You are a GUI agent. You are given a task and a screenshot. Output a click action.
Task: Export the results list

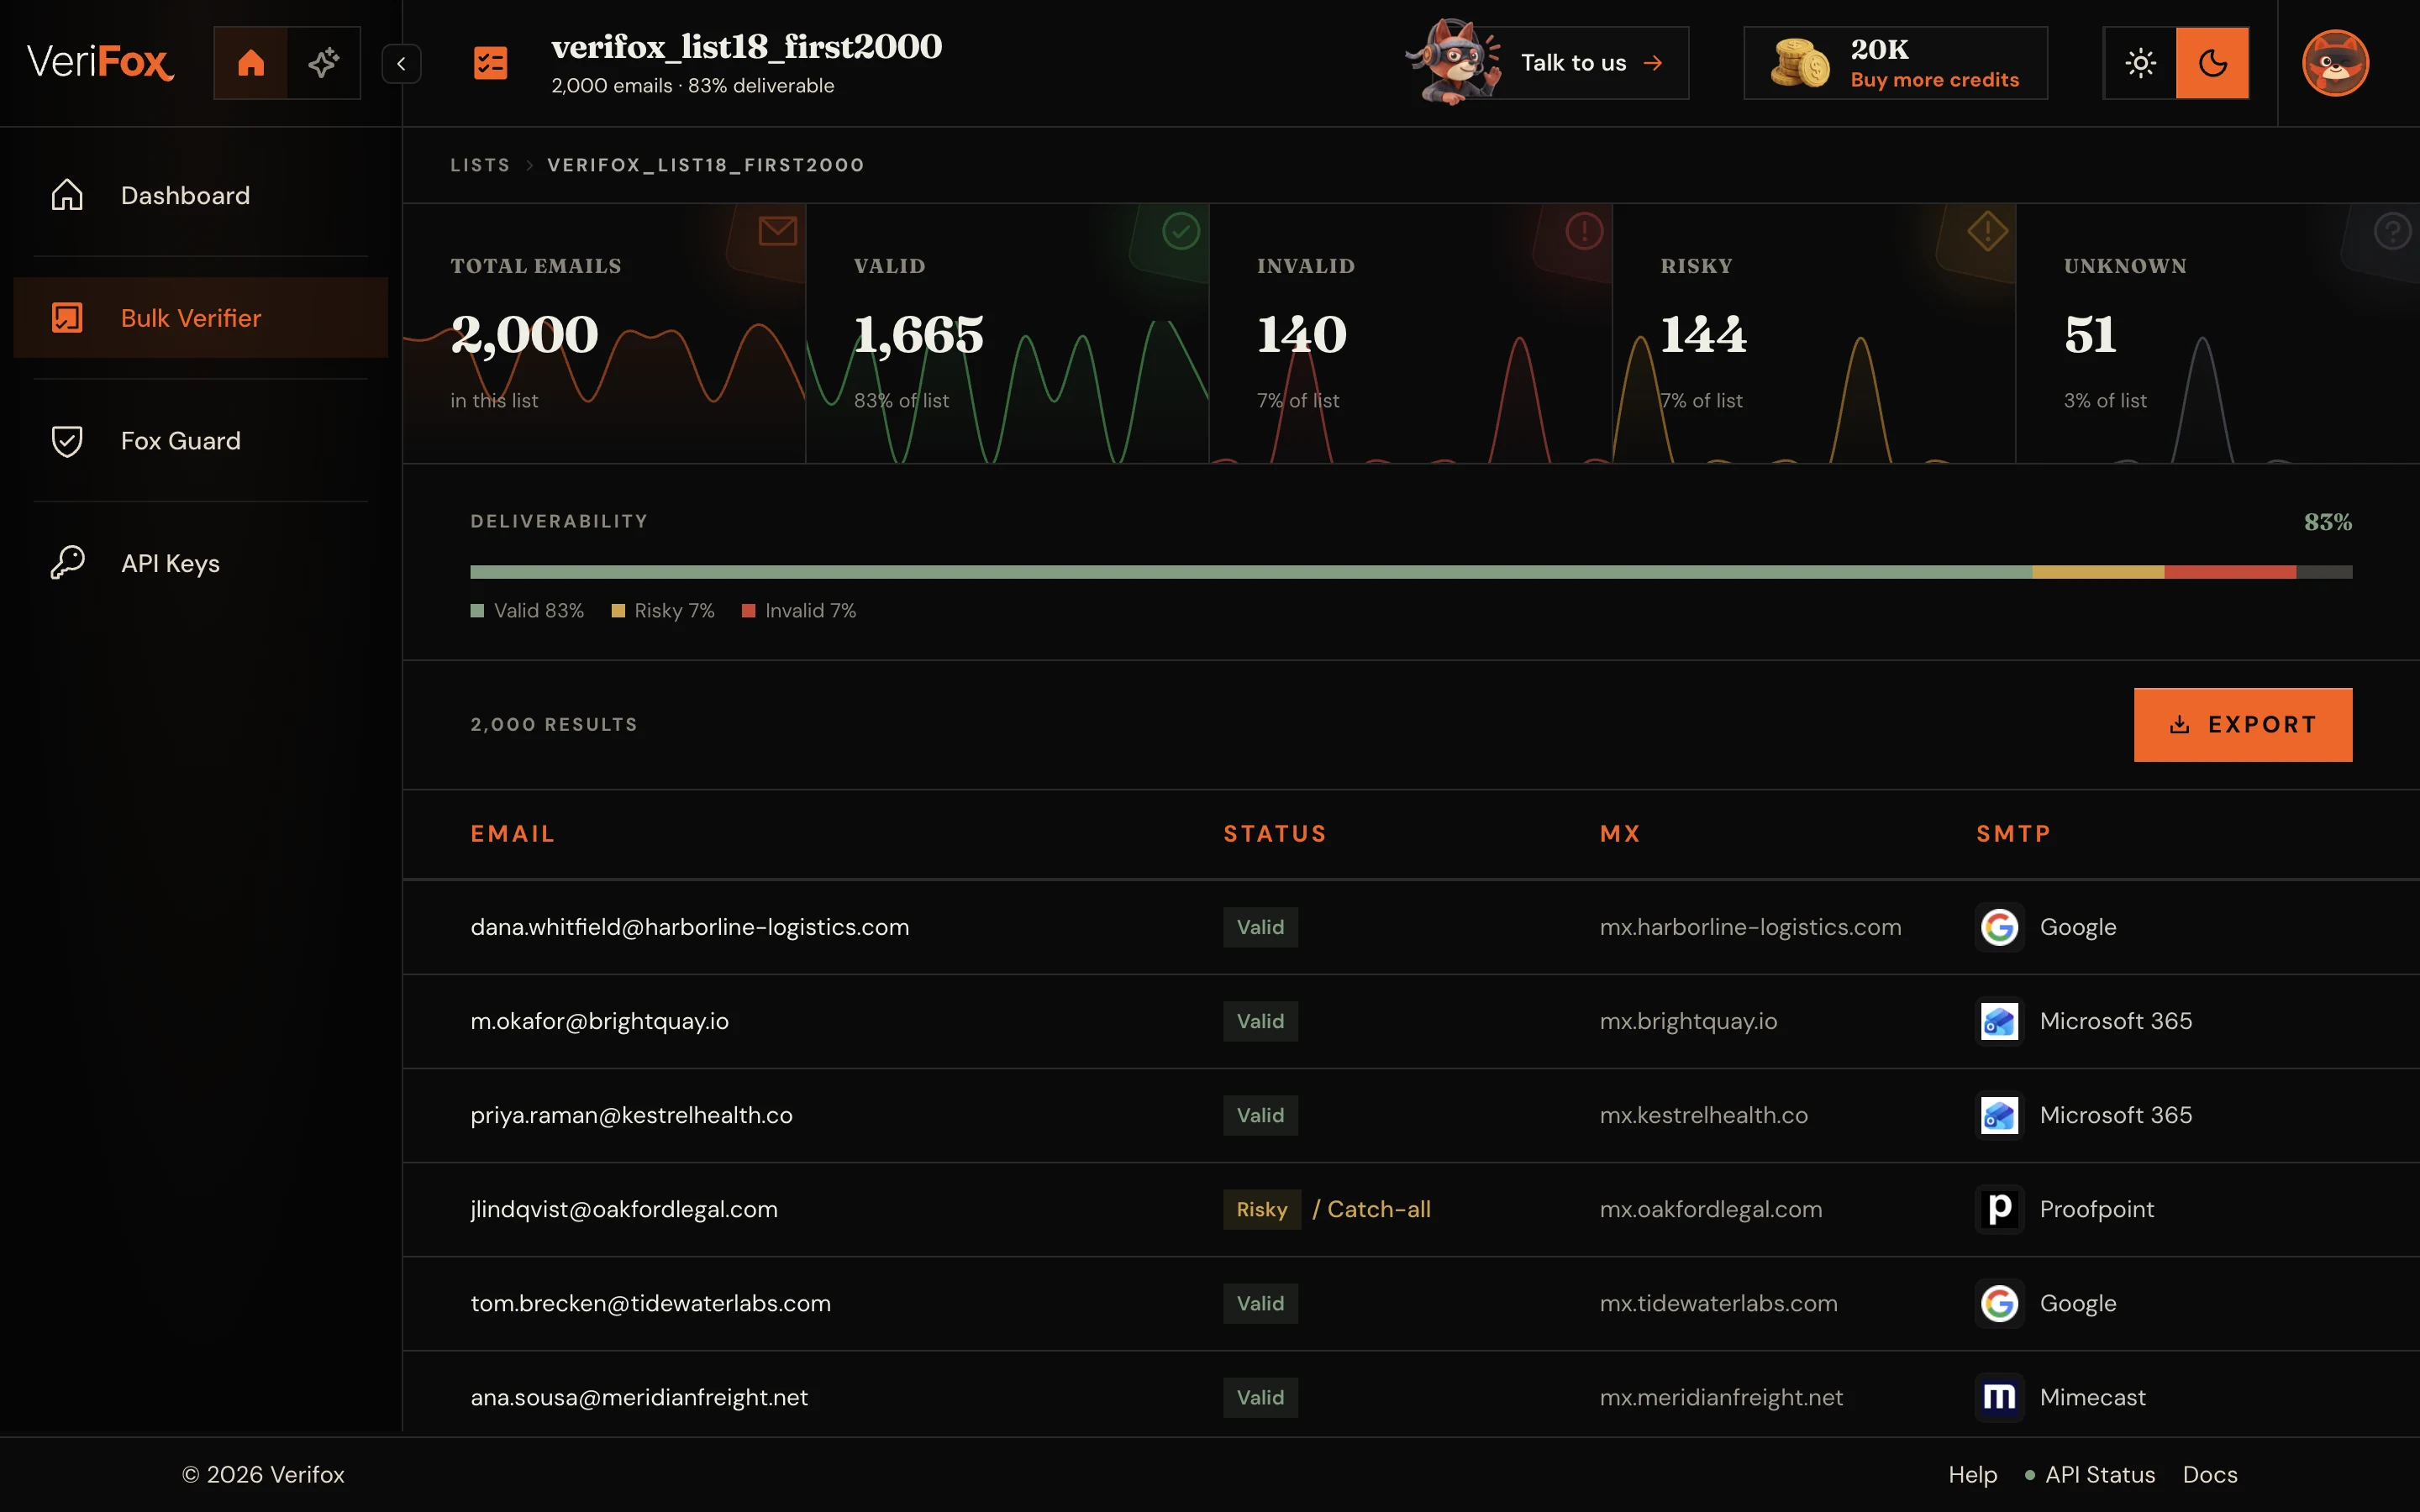(2242, 725)
